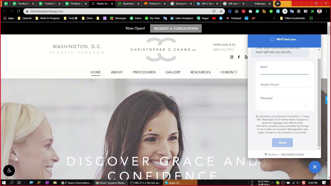Open the Apps shortcut in bookmarks bar

pos(9,18)
